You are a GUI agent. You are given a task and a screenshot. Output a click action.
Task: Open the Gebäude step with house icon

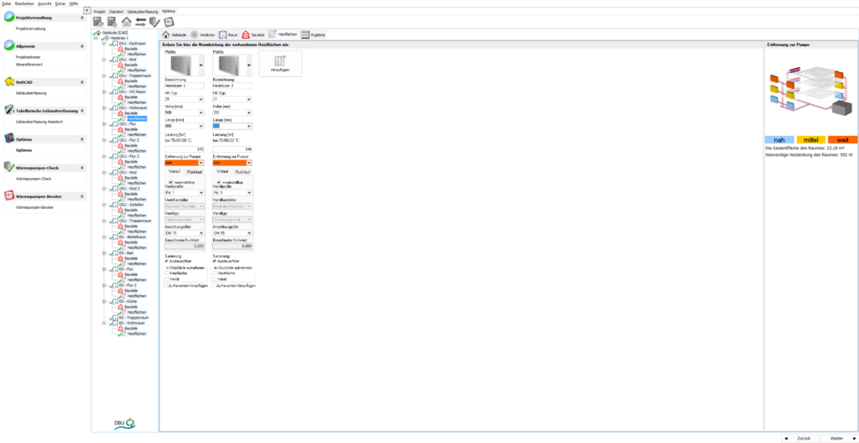pos(171,34)
